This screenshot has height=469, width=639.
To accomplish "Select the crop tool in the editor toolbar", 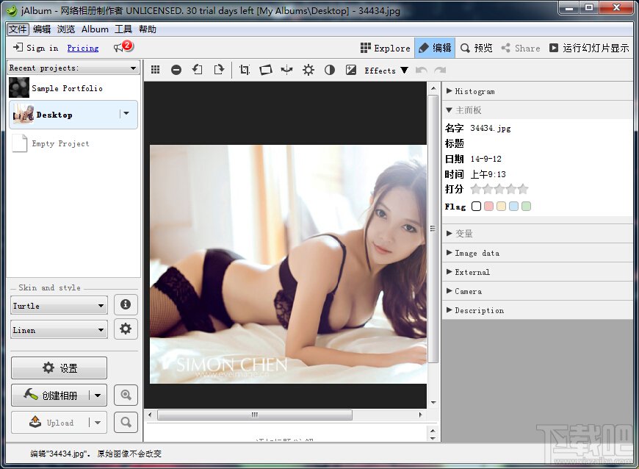I will [x=245, y=70].
